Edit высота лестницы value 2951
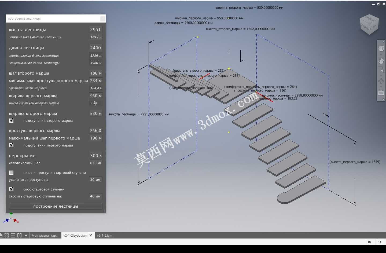The height and width of the screenshot is (253, 386). [x=95, y=30]
